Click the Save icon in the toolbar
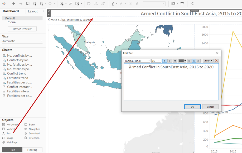The height and width of the screenshot is (153, 242). [28, 4]
